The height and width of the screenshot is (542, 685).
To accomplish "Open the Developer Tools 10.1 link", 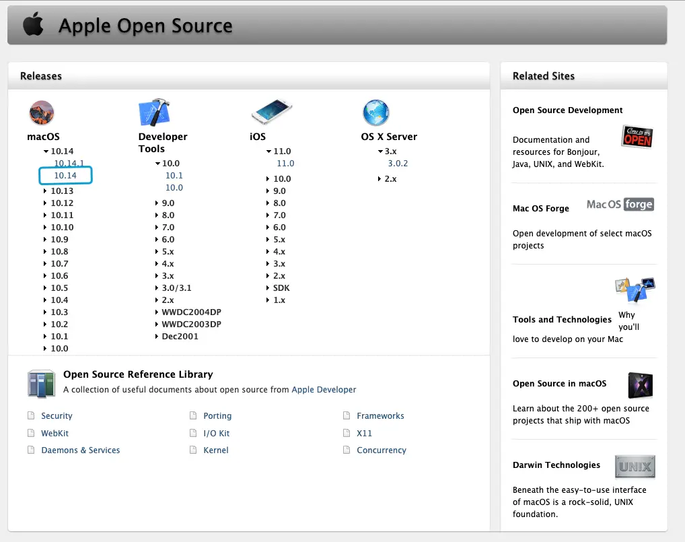I will tap(174, 175).
